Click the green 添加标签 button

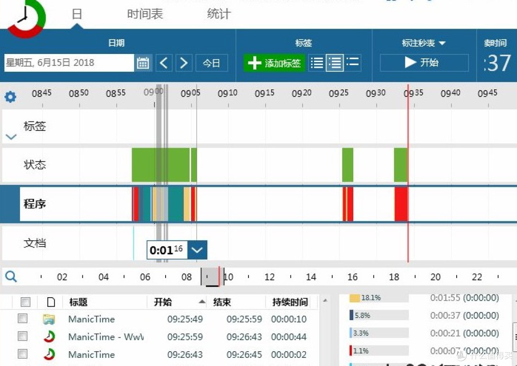(x=274, y=63)
